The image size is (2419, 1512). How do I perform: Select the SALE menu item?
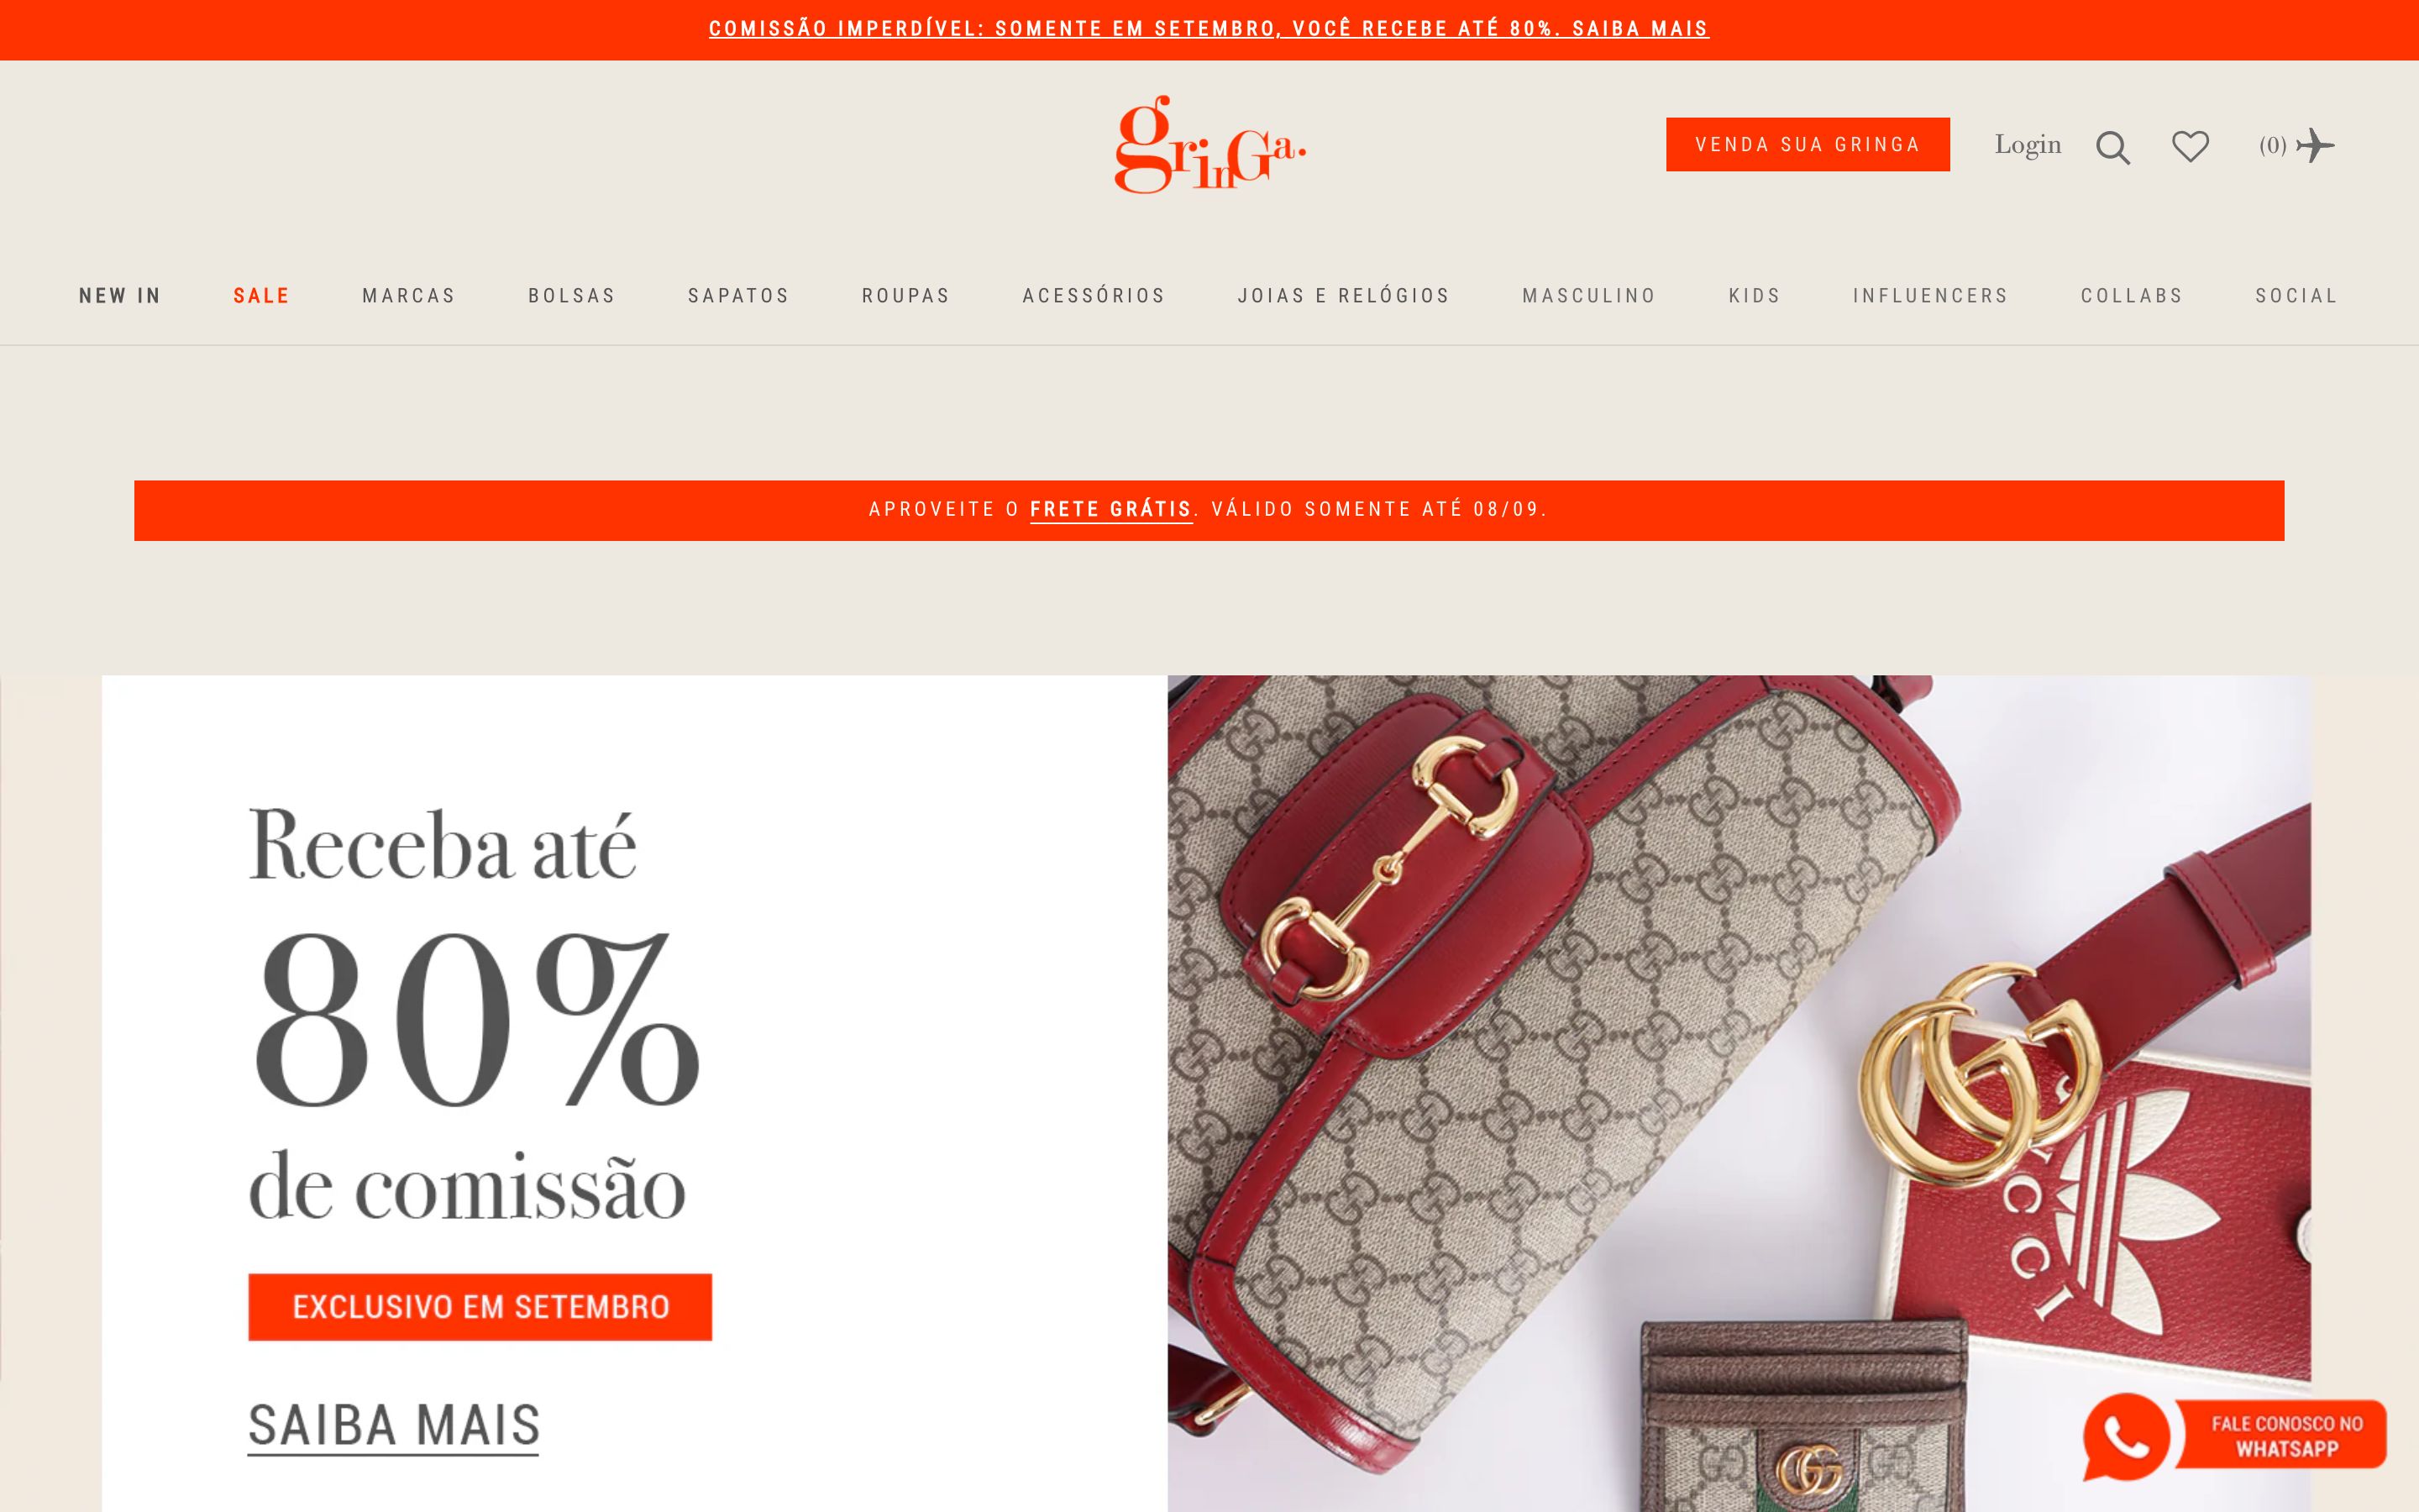click(x=262, y=296)
